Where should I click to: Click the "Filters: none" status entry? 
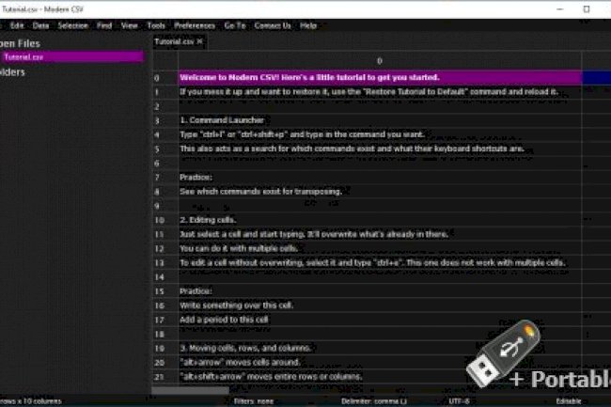click(x=254, y=401)
